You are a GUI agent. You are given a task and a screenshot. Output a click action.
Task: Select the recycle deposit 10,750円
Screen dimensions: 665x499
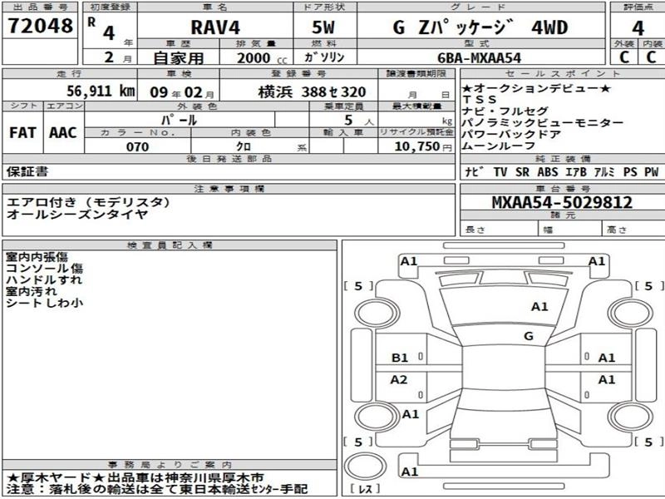pyautogui.click(x=423, y=146)
